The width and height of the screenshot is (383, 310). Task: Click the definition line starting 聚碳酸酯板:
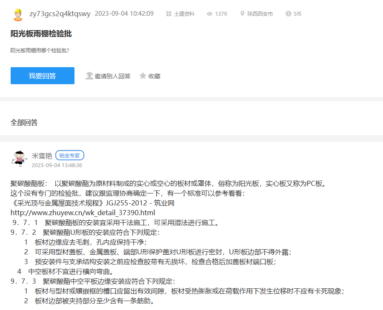coord(169,184)
